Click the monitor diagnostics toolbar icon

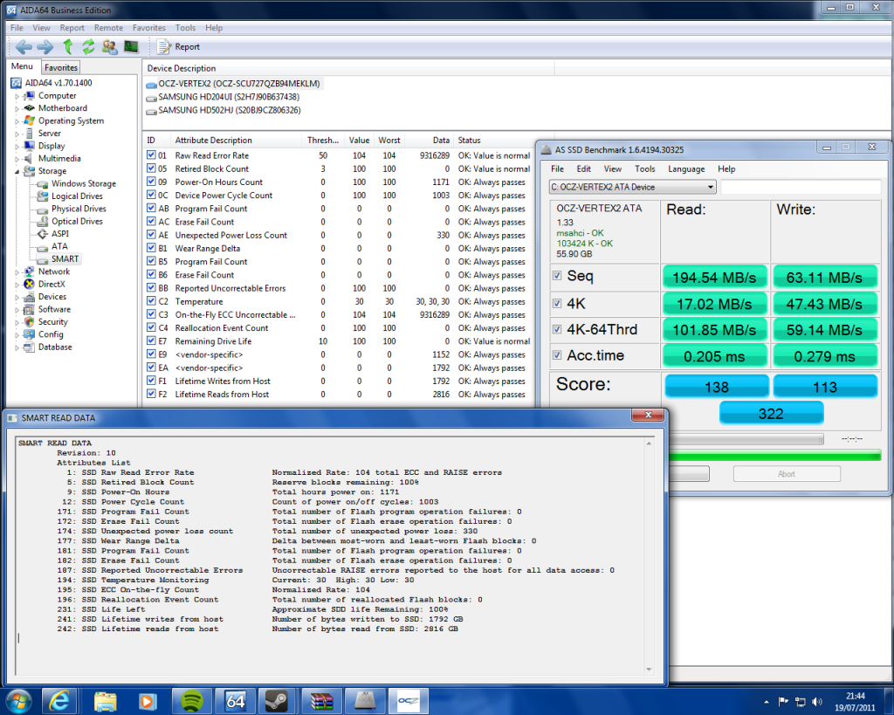131,47
